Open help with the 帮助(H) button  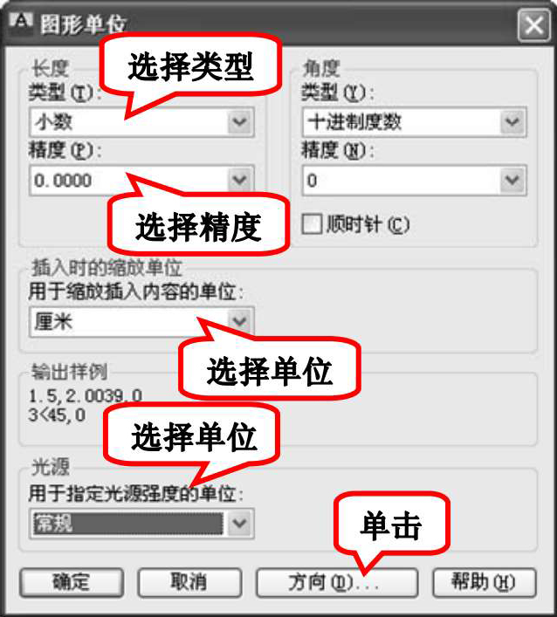pos(485,582)
